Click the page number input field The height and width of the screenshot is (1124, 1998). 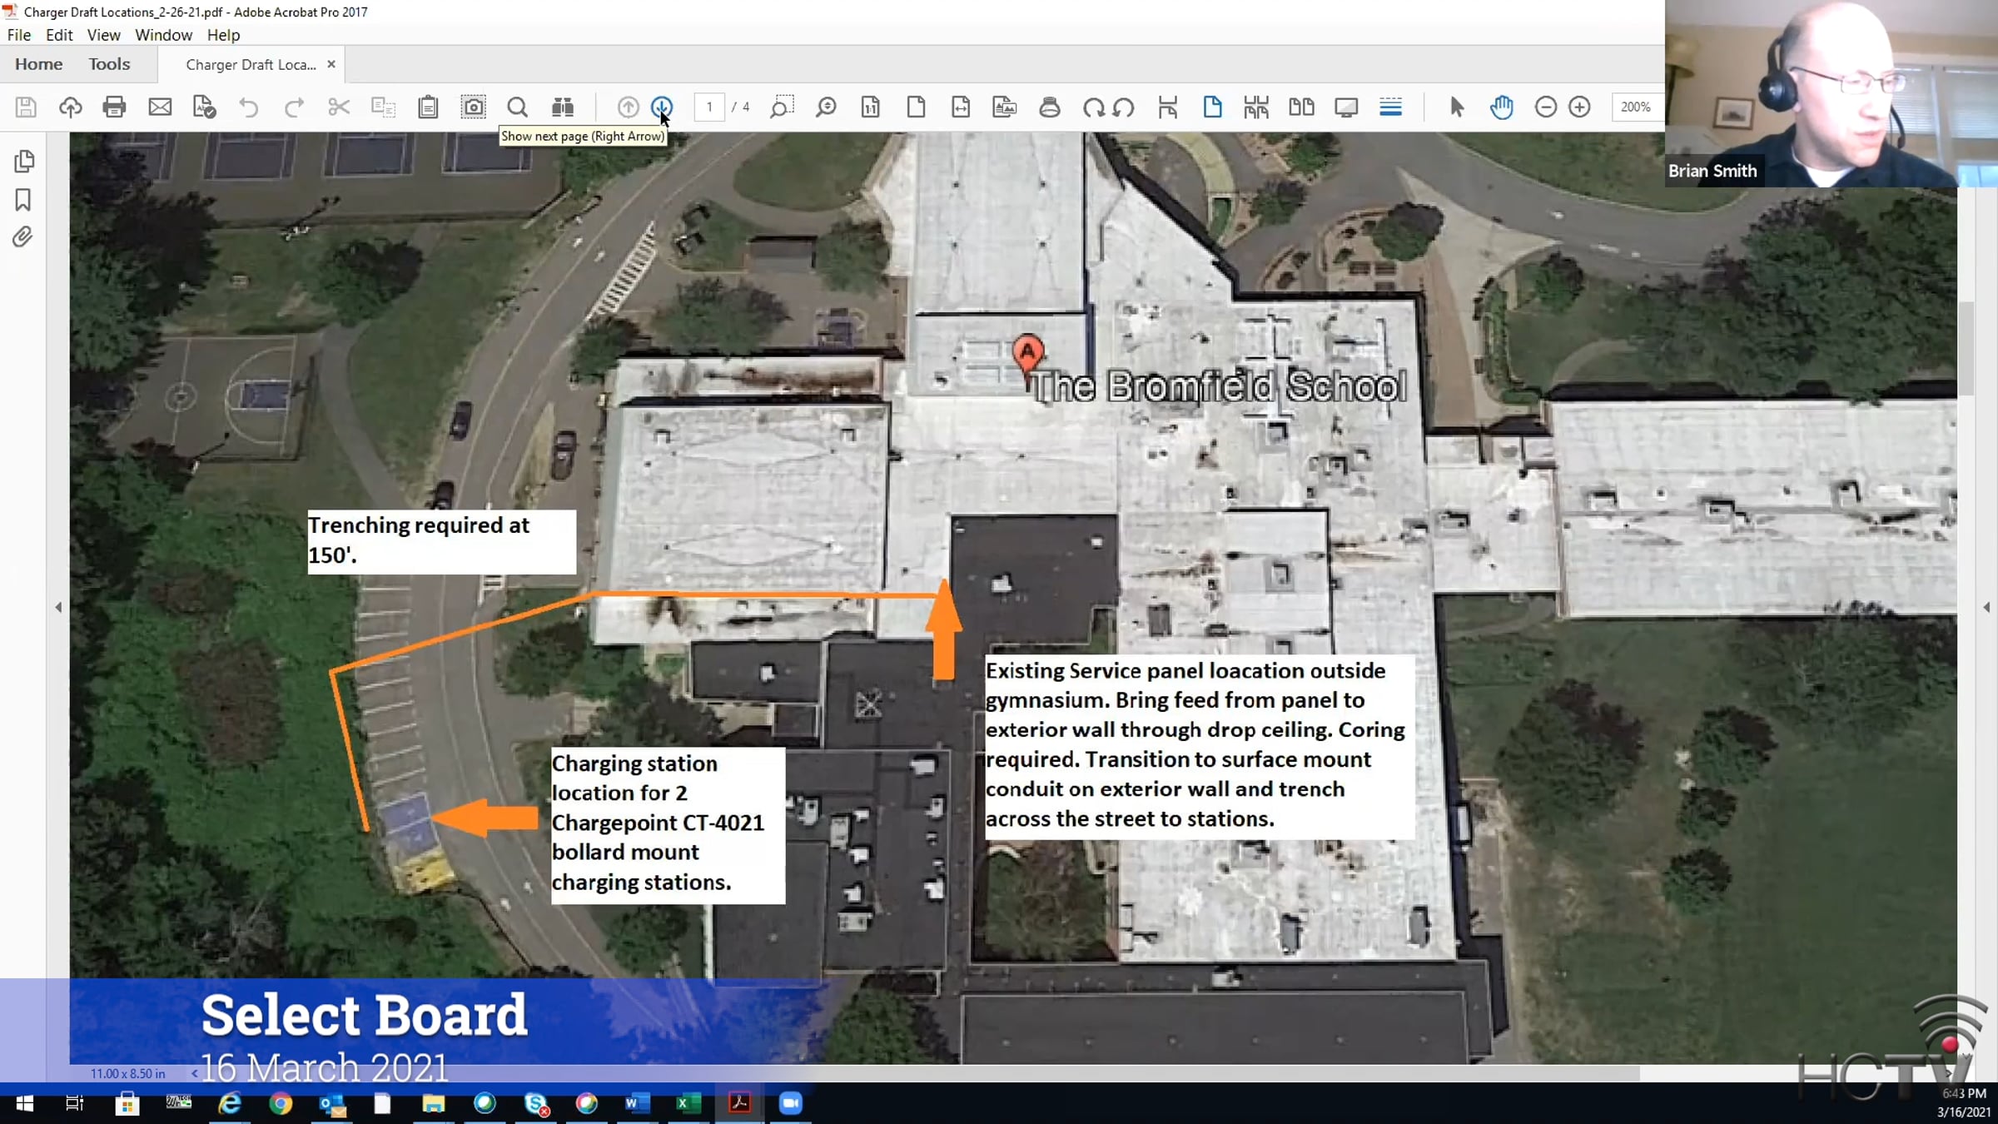click(x=709, y=107)
